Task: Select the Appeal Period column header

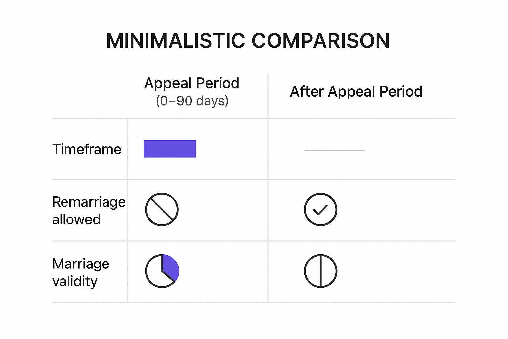Action: point(192,83)
